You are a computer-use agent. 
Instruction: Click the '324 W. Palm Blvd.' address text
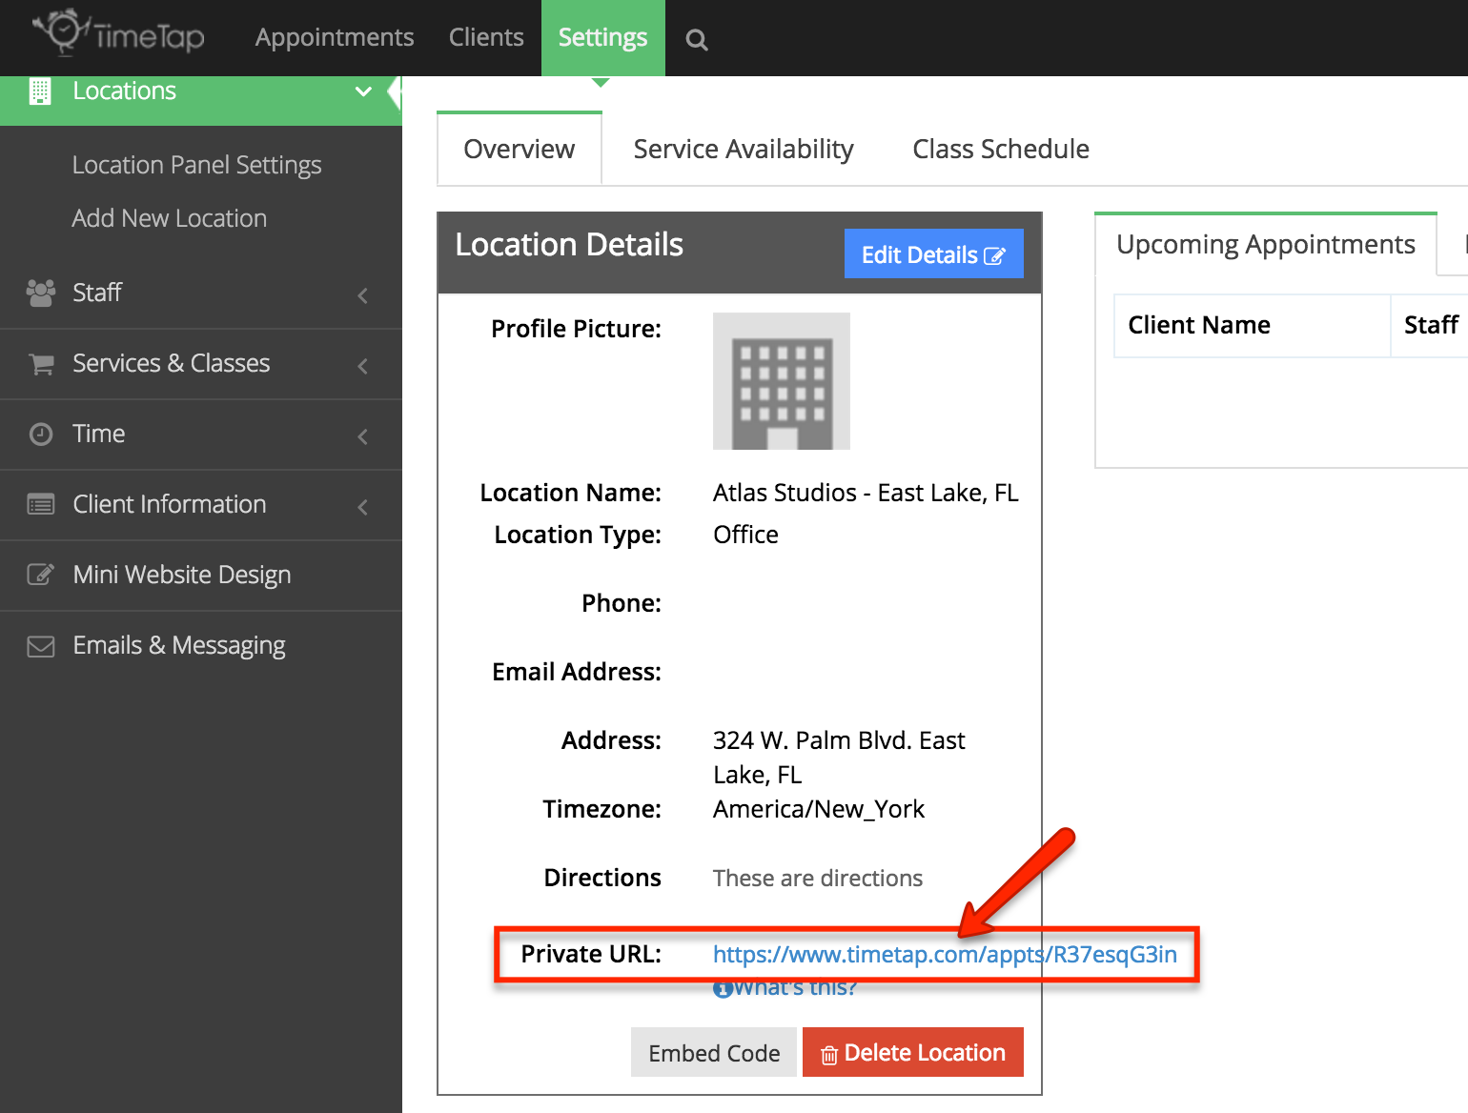click(839, 758)
